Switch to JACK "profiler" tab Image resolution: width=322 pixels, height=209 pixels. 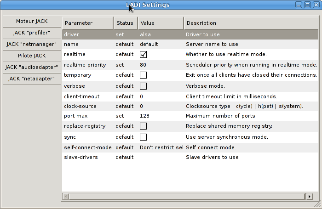[32, 33]
